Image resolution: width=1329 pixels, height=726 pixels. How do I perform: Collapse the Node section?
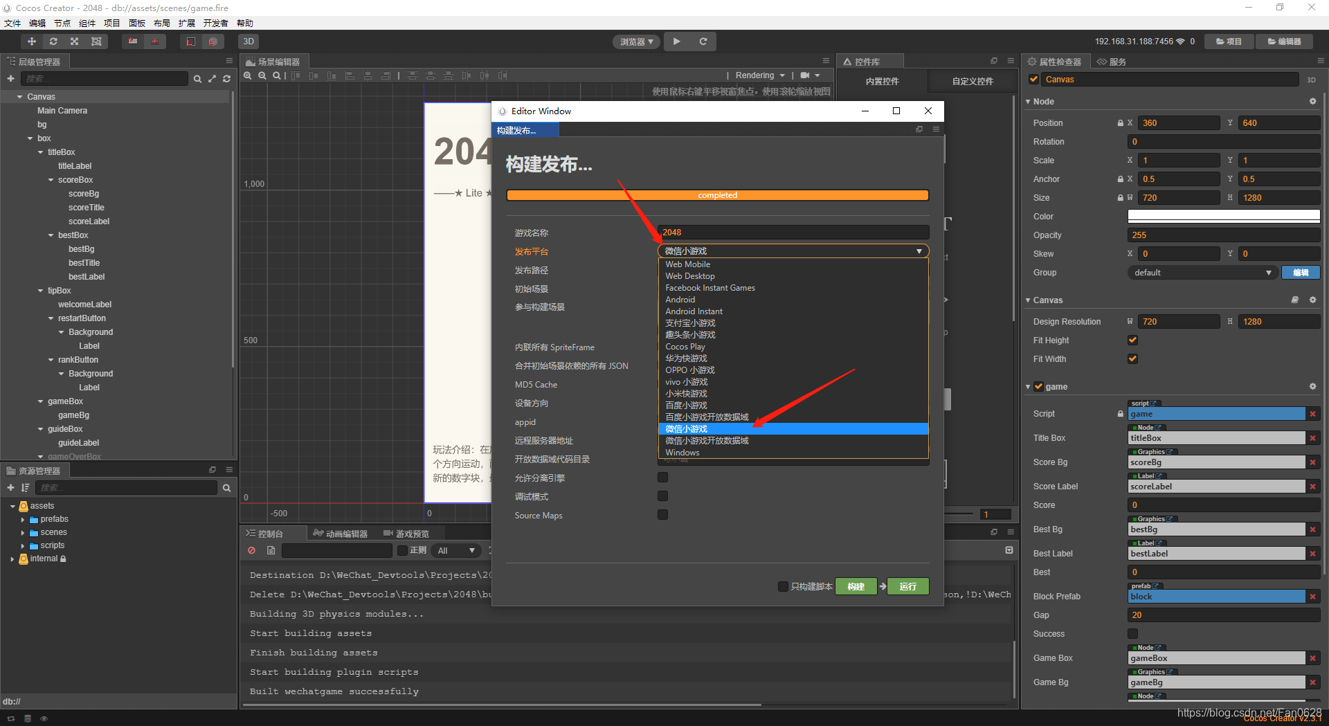tap(1028, 102)
